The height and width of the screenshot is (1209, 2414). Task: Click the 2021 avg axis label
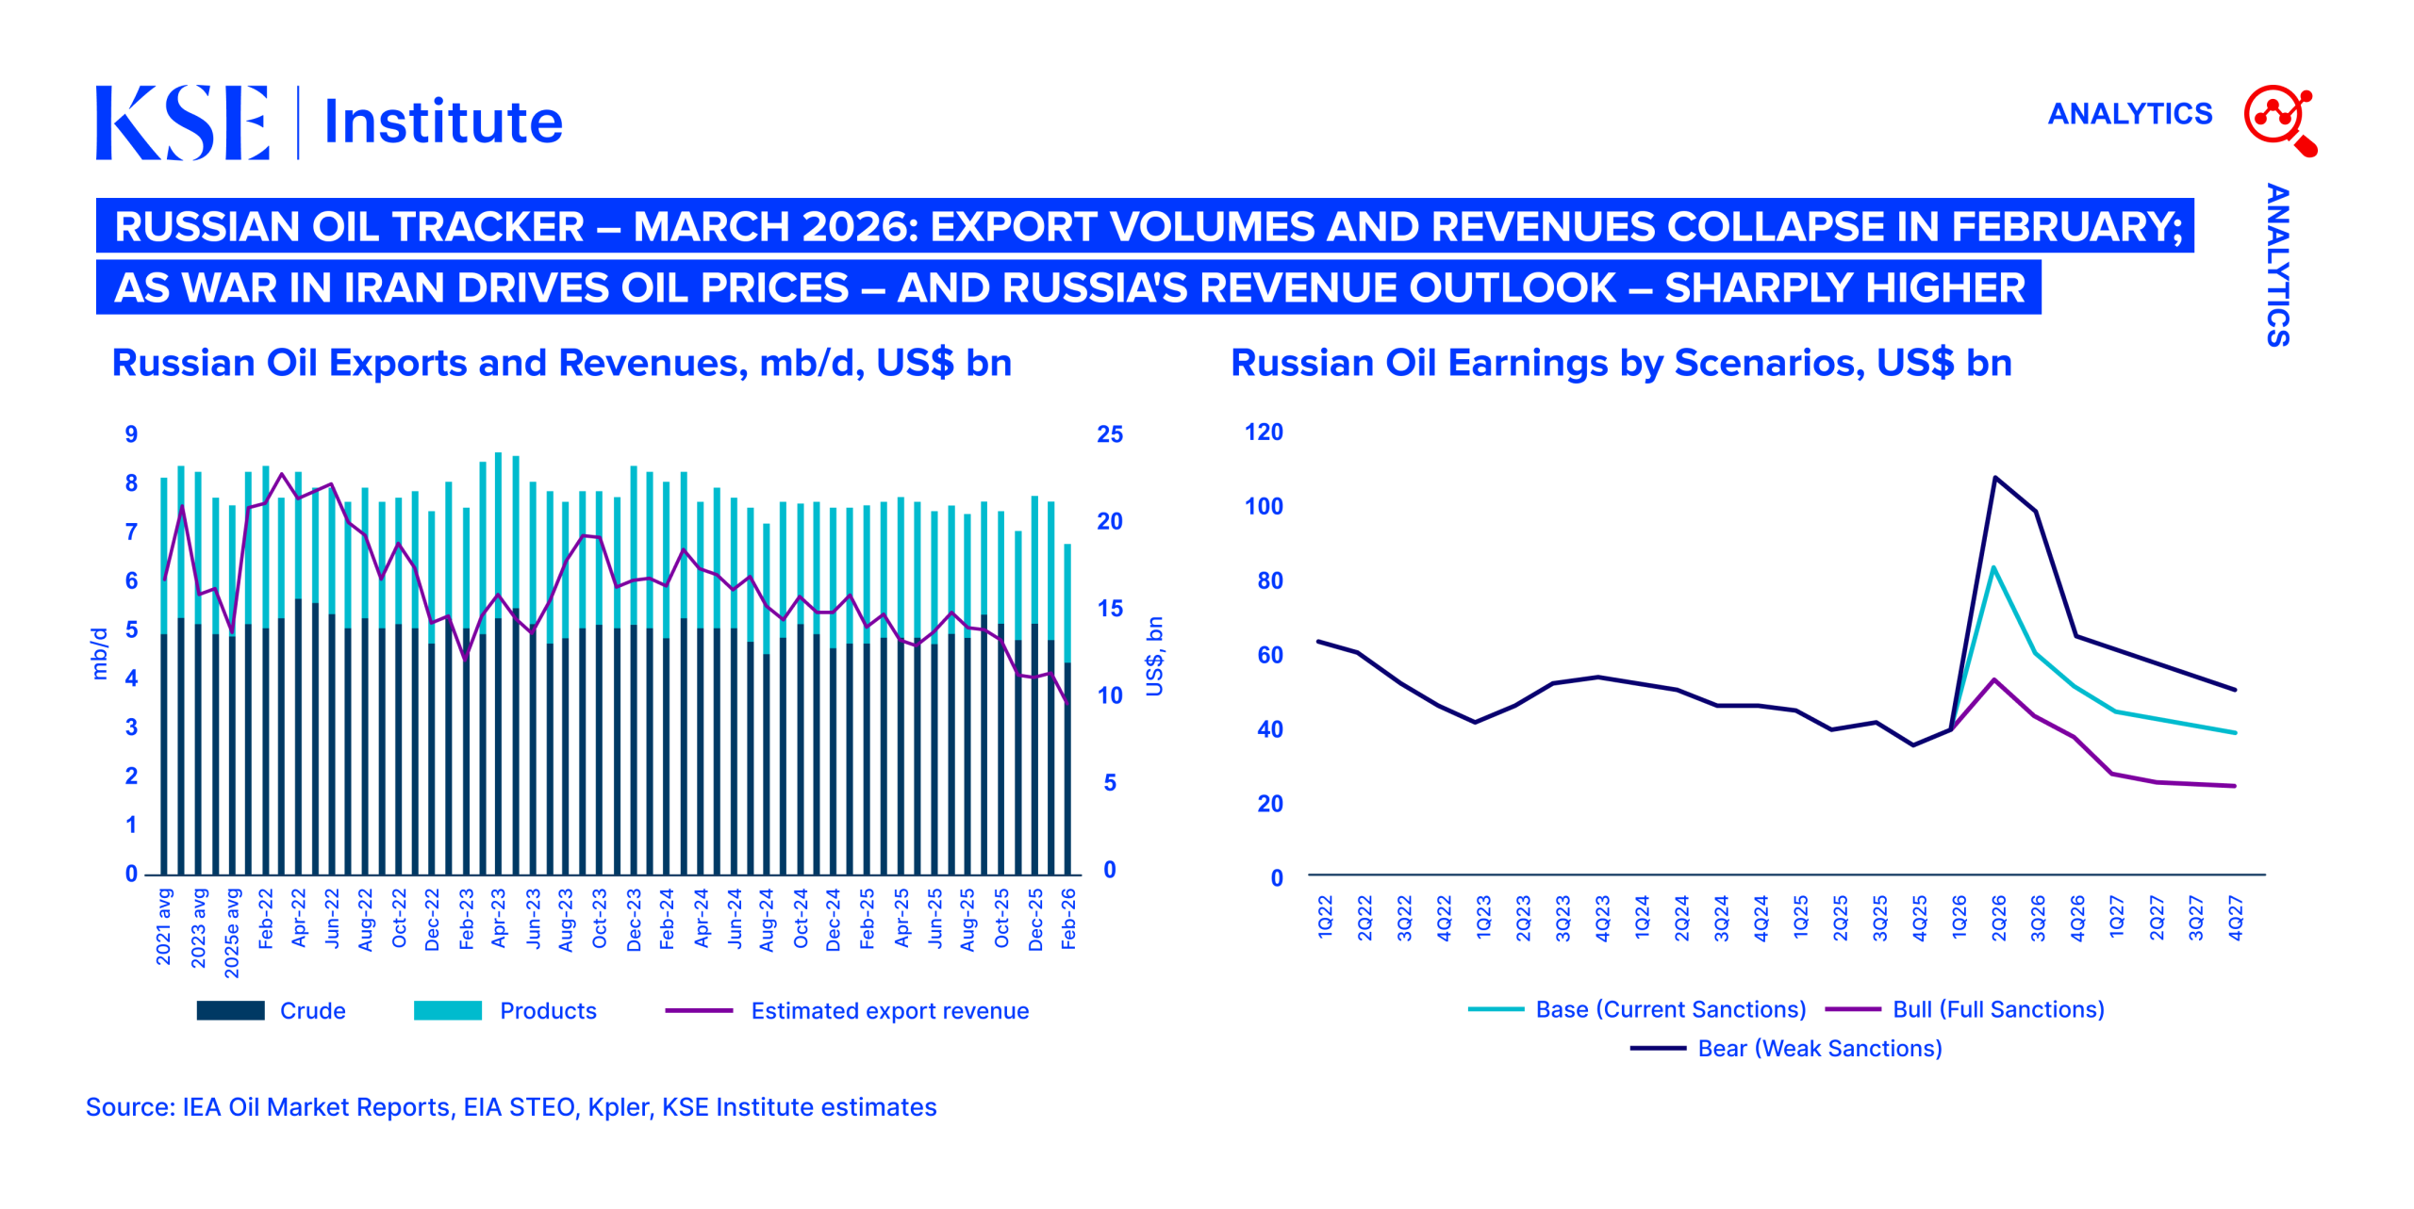pos(164,926)
